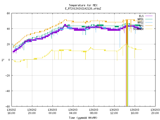Image resolution: width=160 pixels, height=120 pixels.
Task: Click the y-axis tick label 60
Action: (x=8, y=13)
